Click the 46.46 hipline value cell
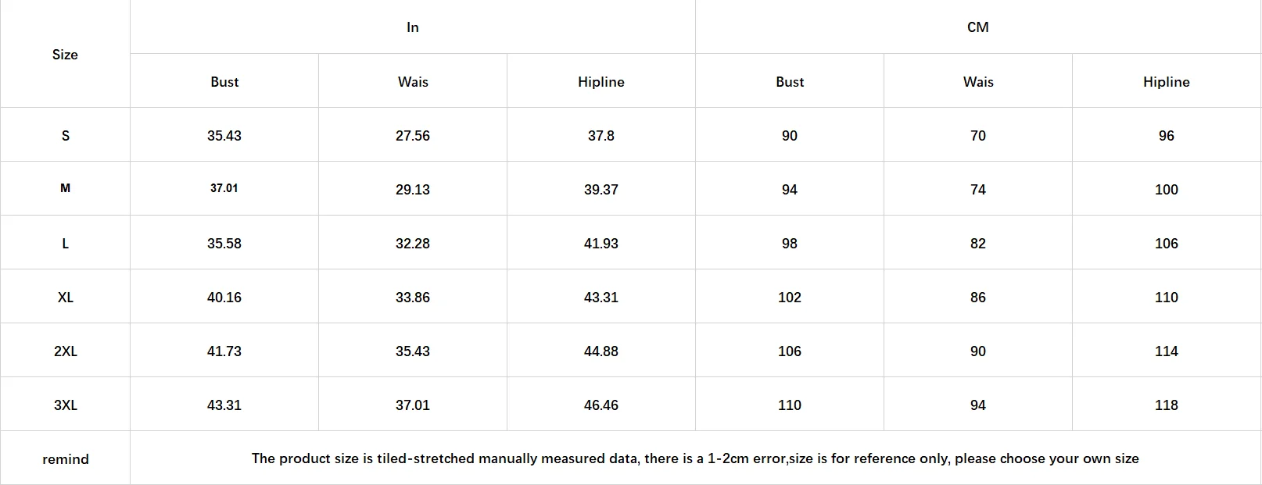This screenshot has height=485, width=1262. click(x=601, y=405)
